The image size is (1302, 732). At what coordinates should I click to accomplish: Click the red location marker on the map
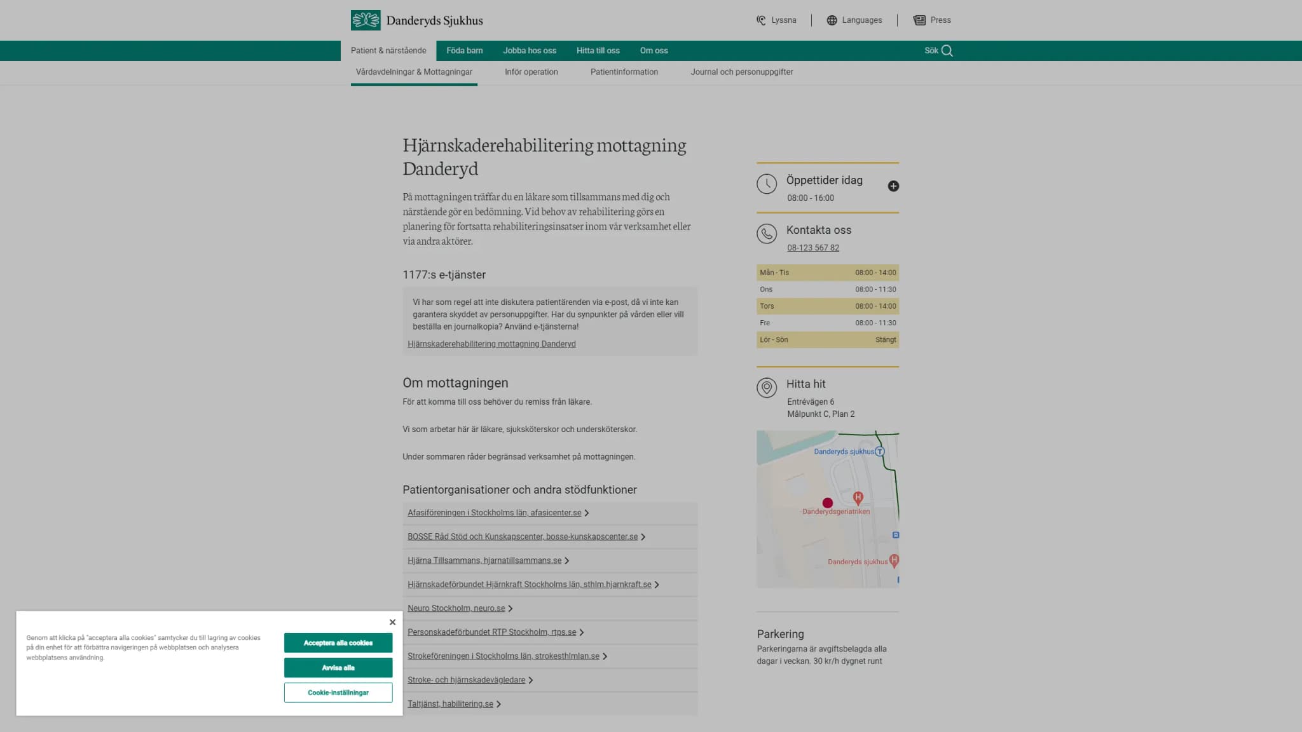pos(828,503)
